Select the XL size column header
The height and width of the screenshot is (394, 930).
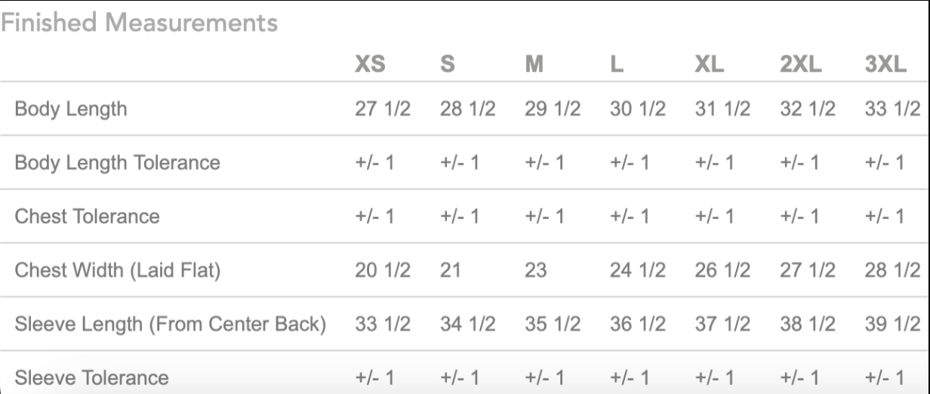[x=709, y=65]
